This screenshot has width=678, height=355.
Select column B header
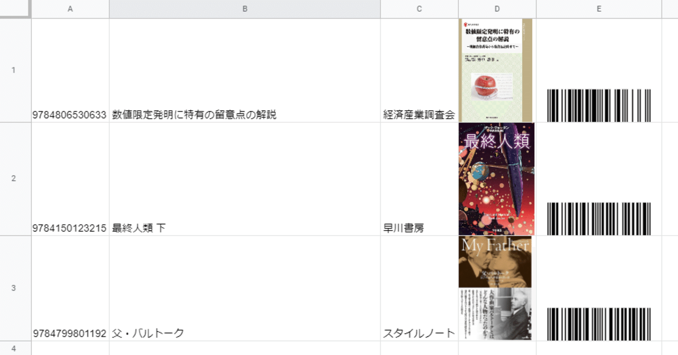coord(245,9)
